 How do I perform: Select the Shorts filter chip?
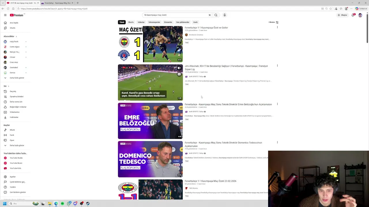(131, 22)
